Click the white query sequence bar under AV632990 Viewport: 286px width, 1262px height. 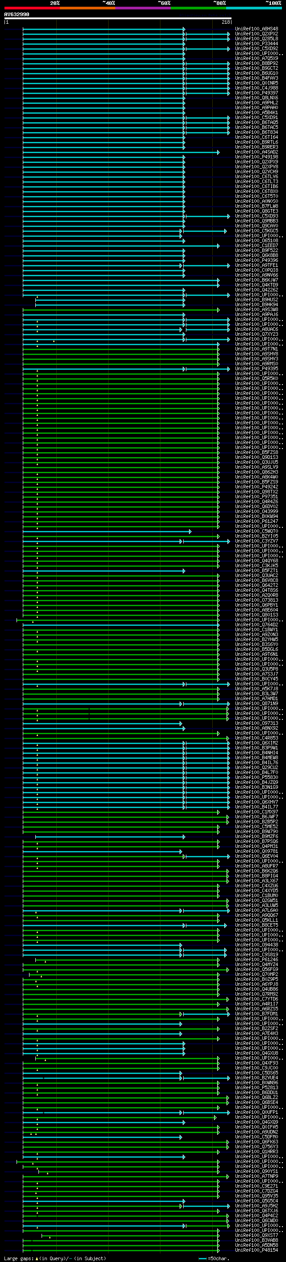click(118, 19)
